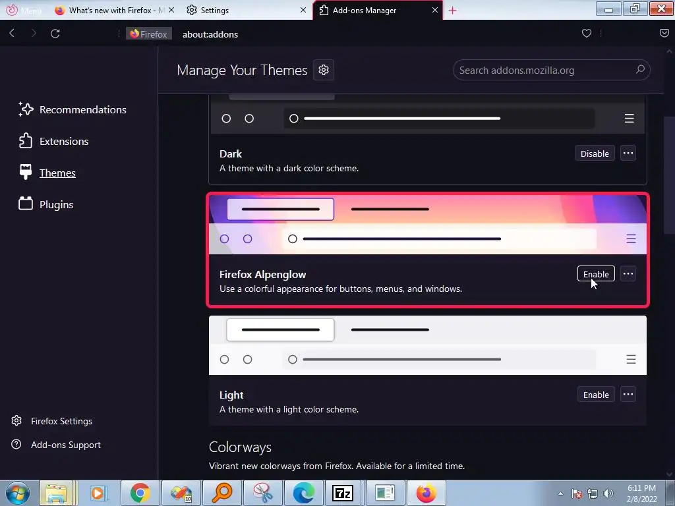The height and width of the screenshot is (506, 675).
Task: Click the page vertical scrollbar
Action: 669,175
